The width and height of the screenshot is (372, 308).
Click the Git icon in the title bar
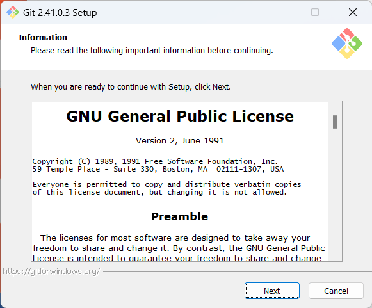(13, 12)
